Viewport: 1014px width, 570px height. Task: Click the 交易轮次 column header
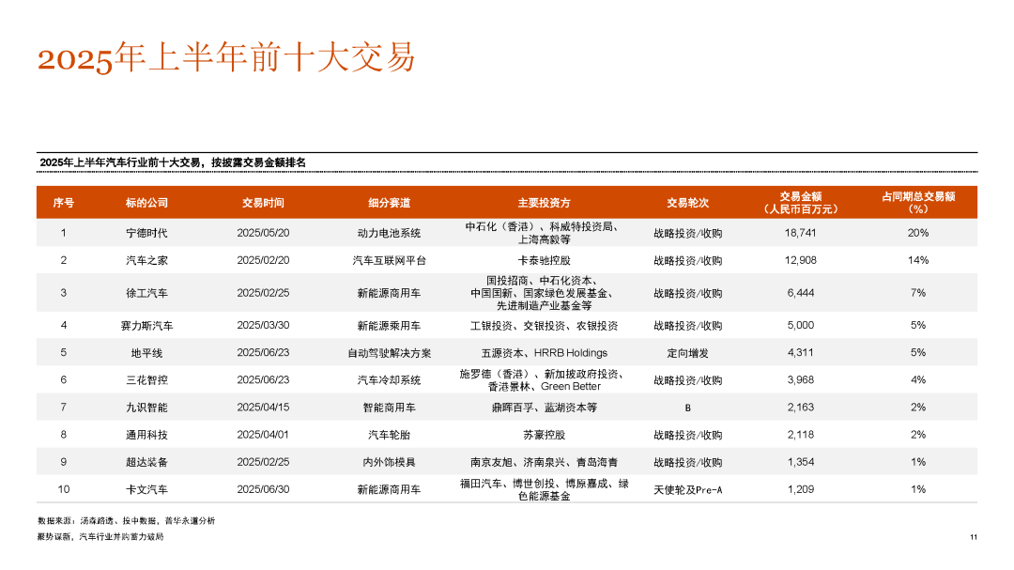[x=688, y=203]
